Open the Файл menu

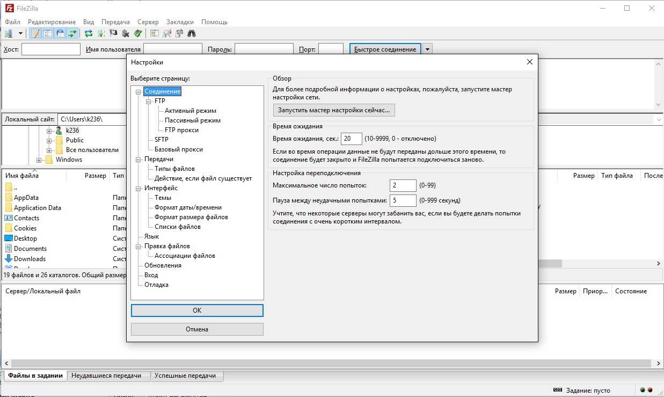(x=12, y=22)
